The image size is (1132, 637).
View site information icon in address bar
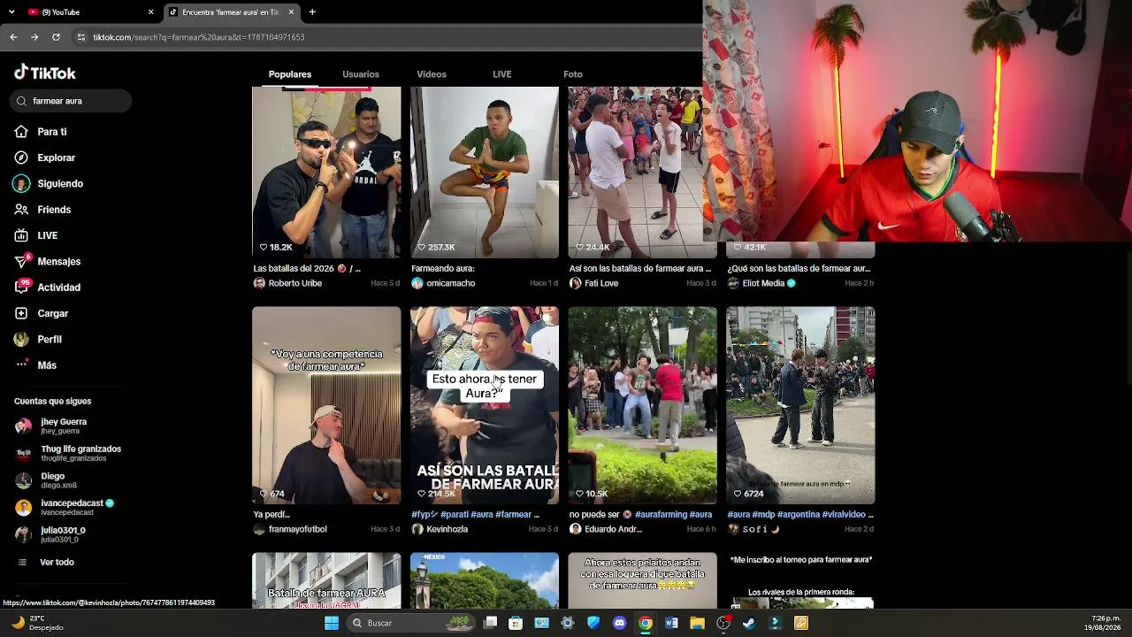click(81, 37)
